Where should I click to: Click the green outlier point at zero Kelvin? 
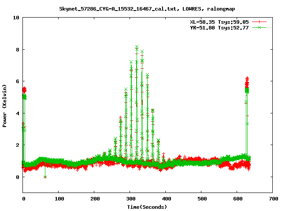45,177
